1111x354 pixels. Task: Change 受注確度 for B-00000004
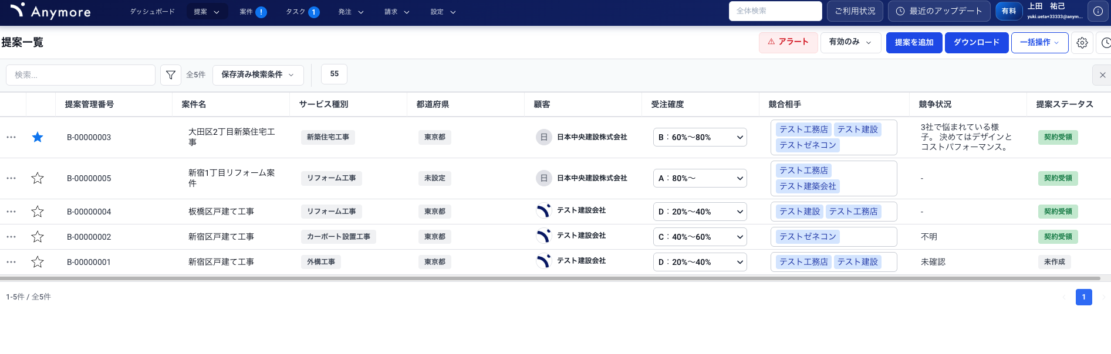[x=700, y=212]
